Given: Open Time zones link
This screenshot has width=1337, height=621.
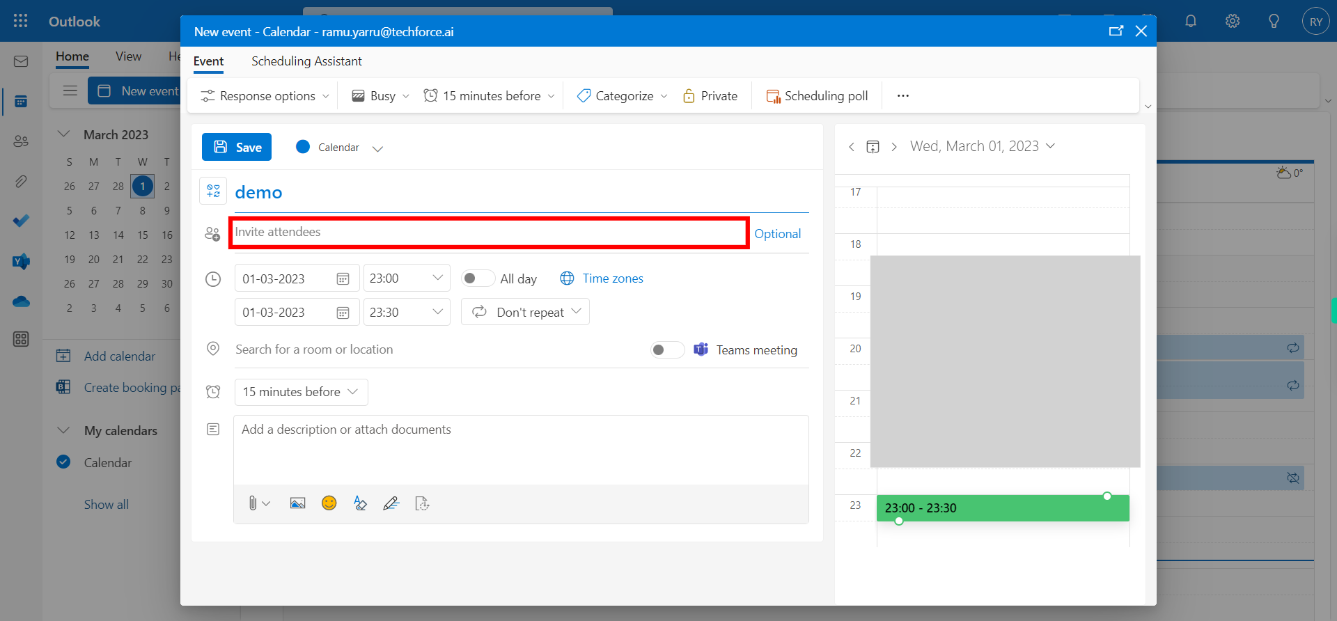Looking at the screenshot, I should (x=602, y=278).
